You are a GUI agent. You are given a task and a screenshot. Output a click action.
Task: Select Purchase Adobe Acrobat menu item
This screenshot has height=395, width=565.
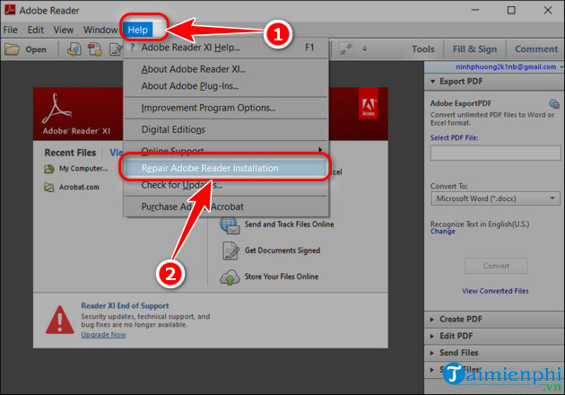[x=226, y=206]
